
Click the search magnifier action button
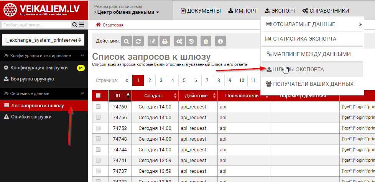(127, 41)
